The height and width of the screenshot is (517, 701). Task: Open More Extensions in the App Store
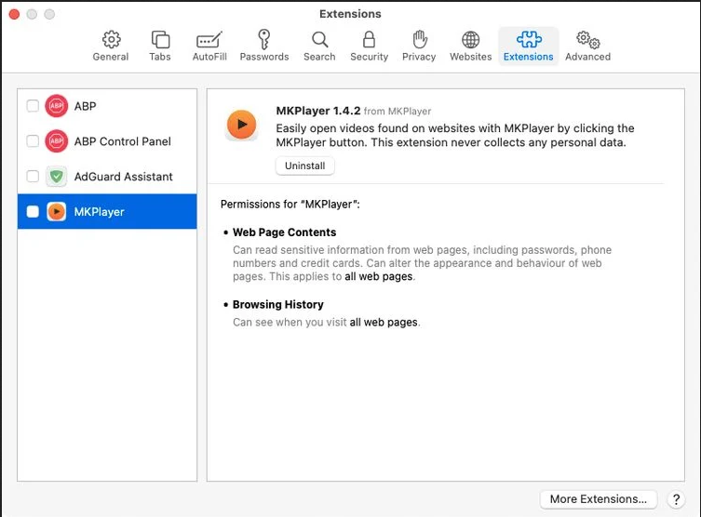(x=599, y=498)
